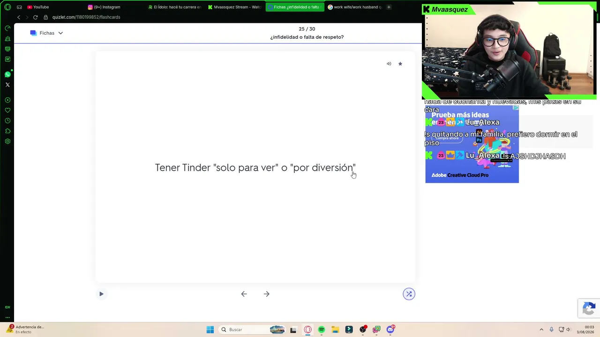Viewport: 600px width, 337px height.
Task: Open the sidebar player icon
Action: click(x=7, y=100)
